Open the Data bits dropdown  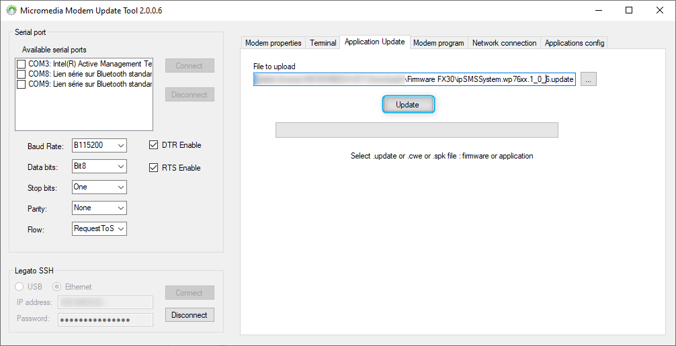[99, 167]
